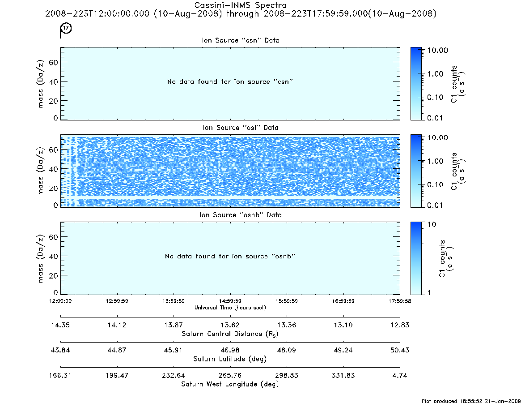Screen dimensions: 521x403
Task: Click the csn panel mass axis label
Action: [x=41, y=84]
